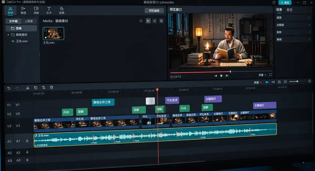Split the clip with the timeline scissors icon

[28, 88]
